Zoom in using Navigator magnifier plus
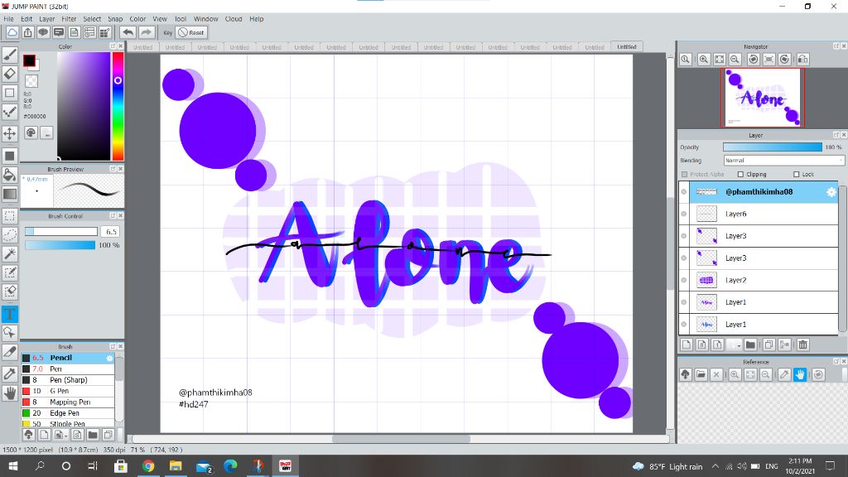The image size is (848, 477). [x=704, y=60]
